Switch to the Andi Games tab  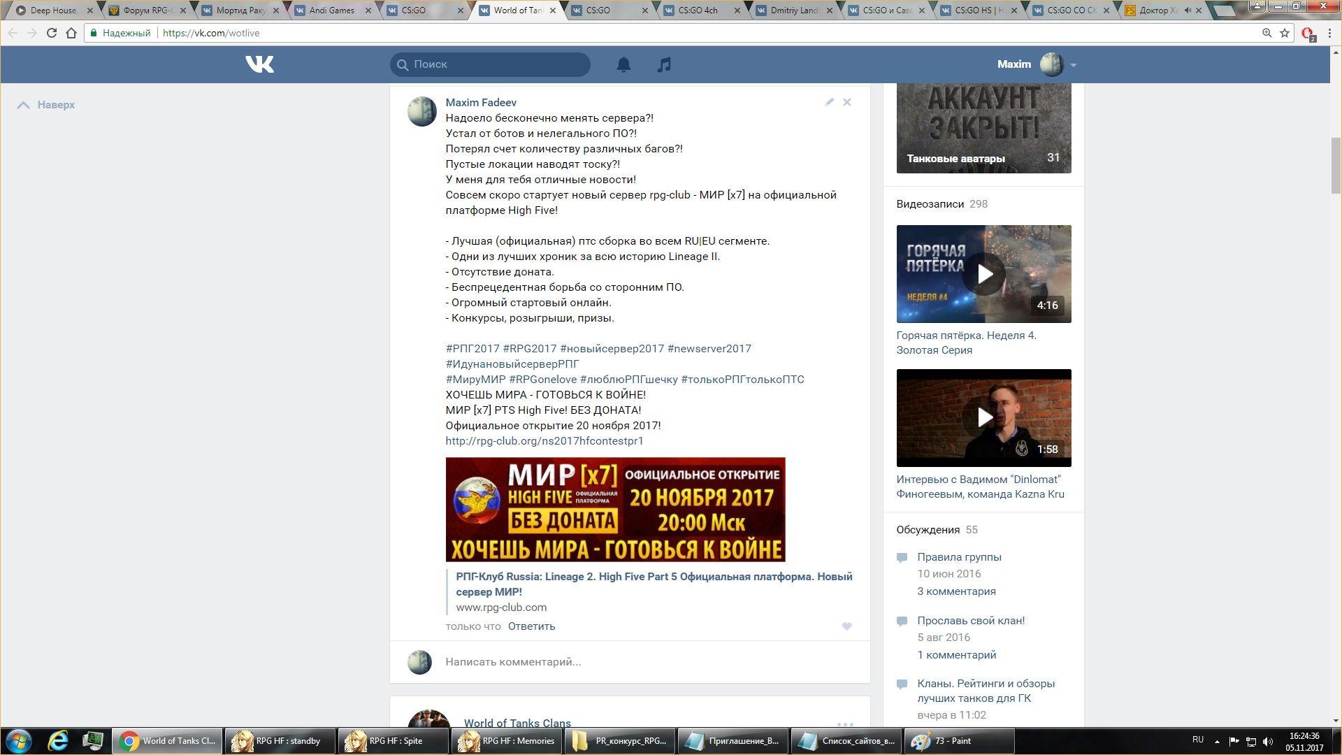332,10
